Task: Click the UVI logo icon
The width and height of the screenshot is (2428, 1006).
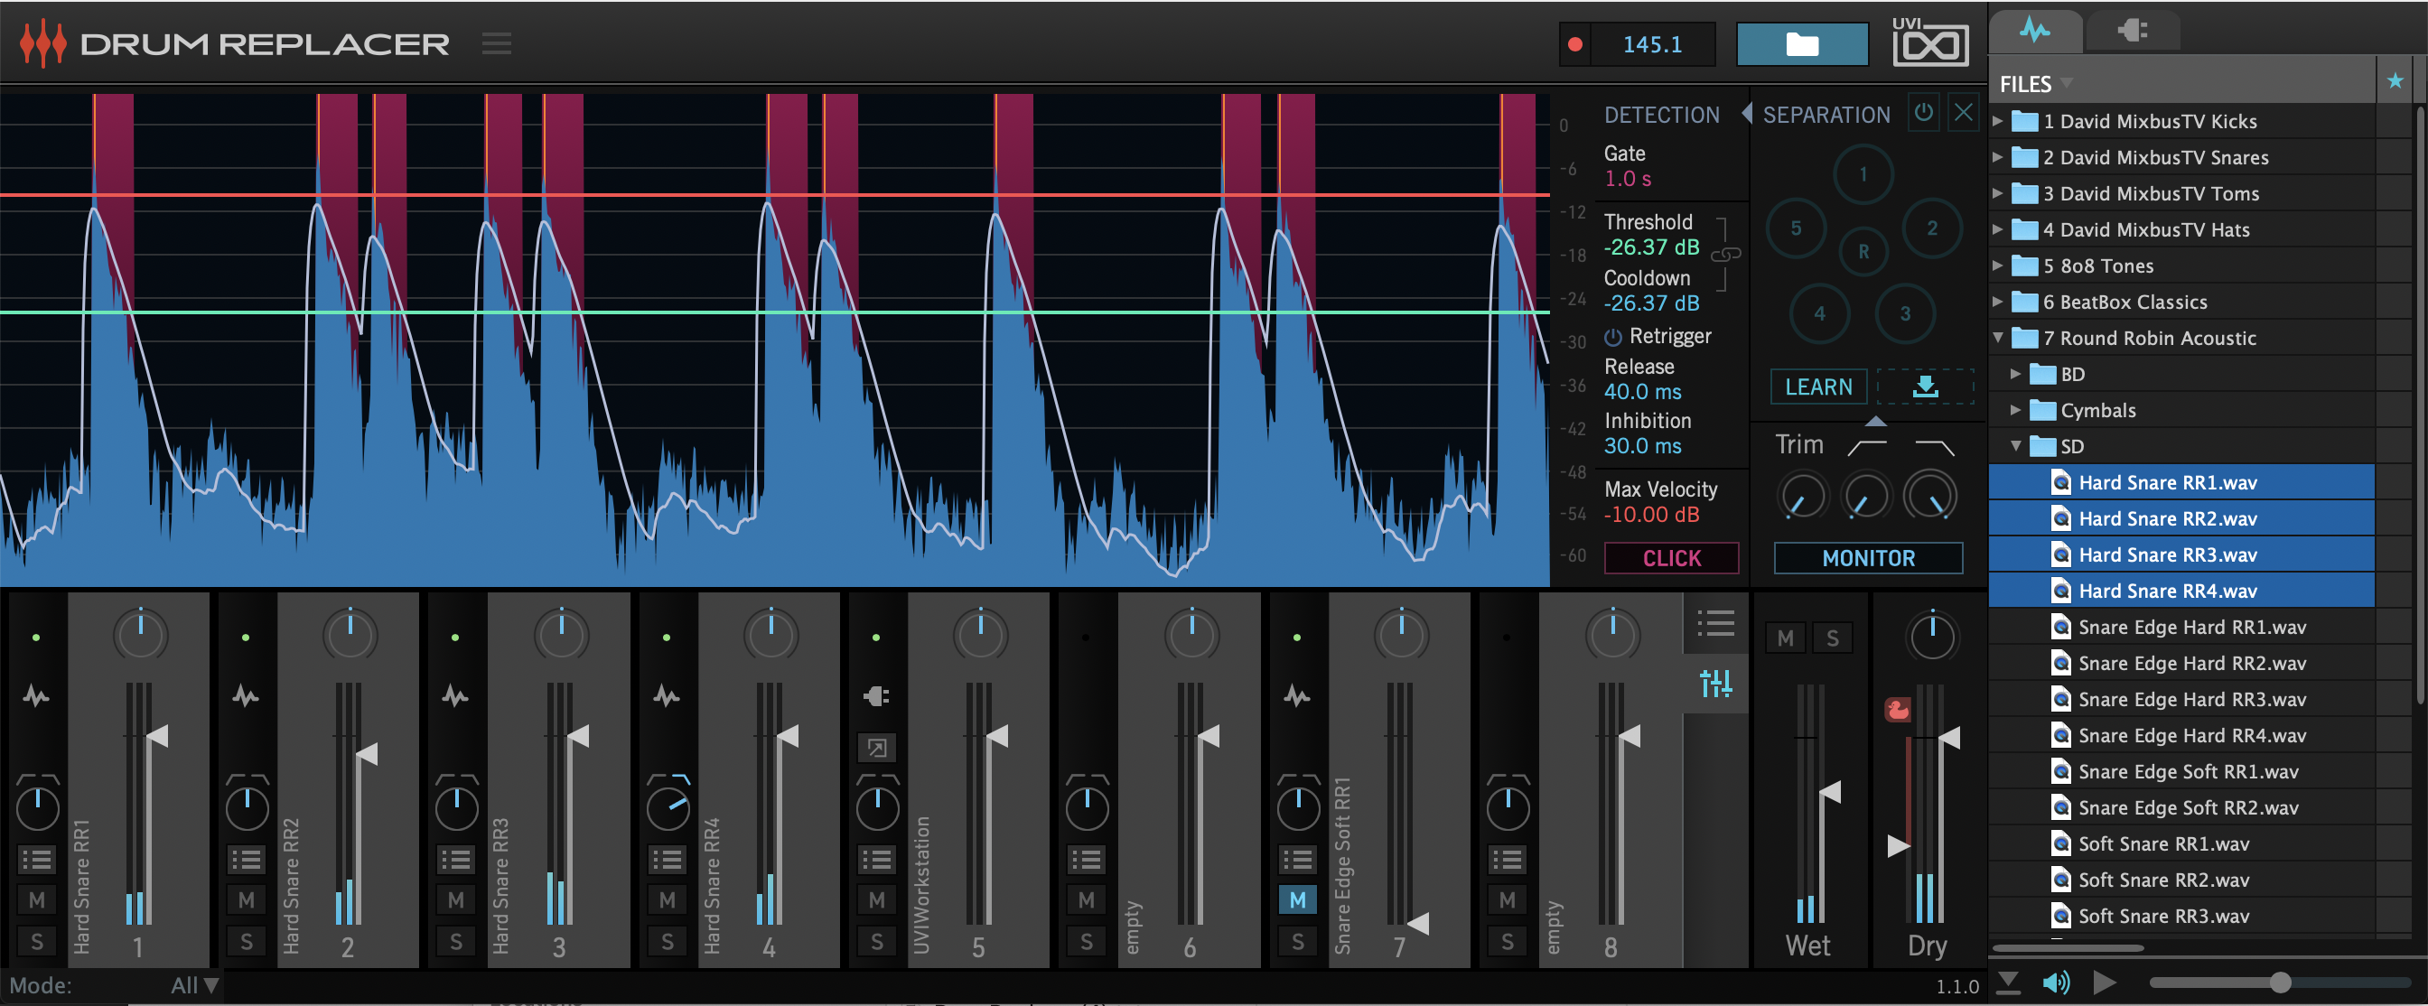Action: click(1929, 42)
